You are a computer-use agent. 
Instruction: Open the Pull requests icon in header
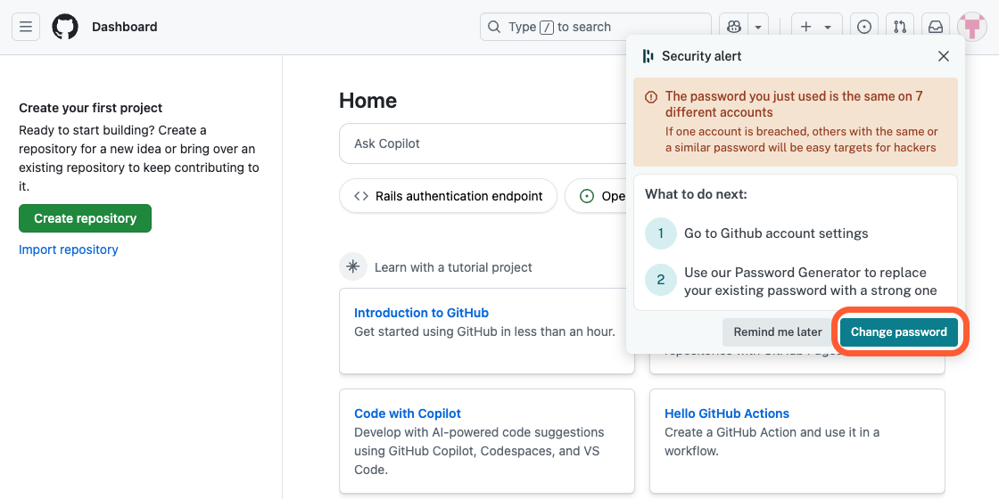[900, 27]
